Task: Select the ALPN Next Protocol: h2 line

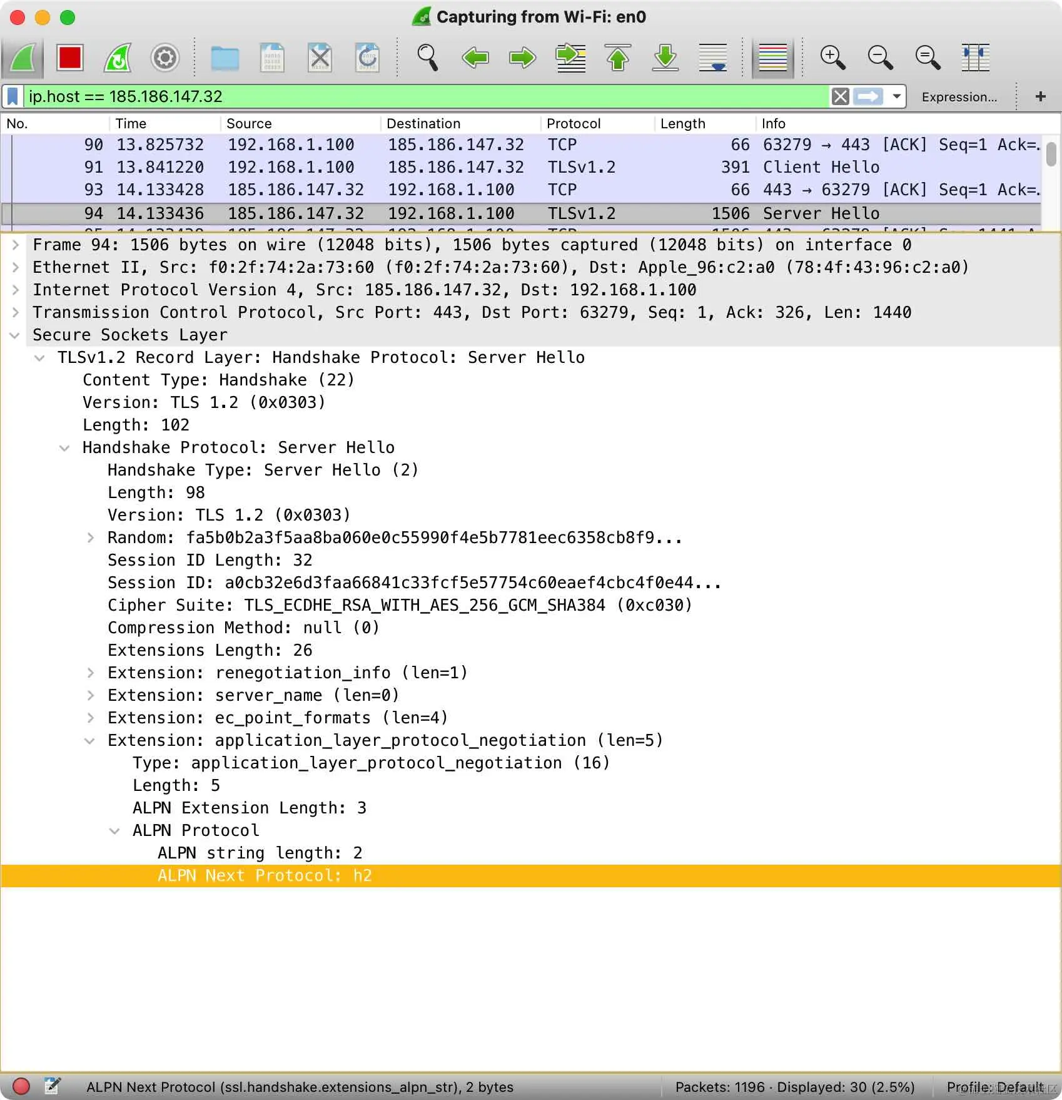Action: coord(531,875)
